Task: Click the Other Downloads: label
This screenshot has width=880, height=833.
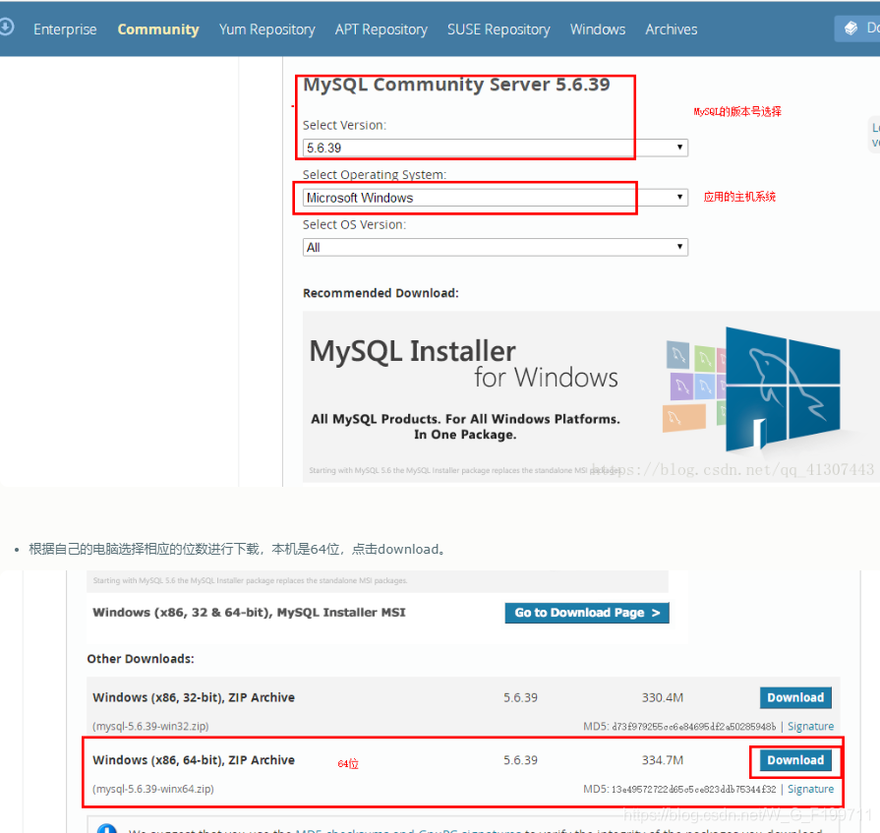Action: click(x=141, y=659)
